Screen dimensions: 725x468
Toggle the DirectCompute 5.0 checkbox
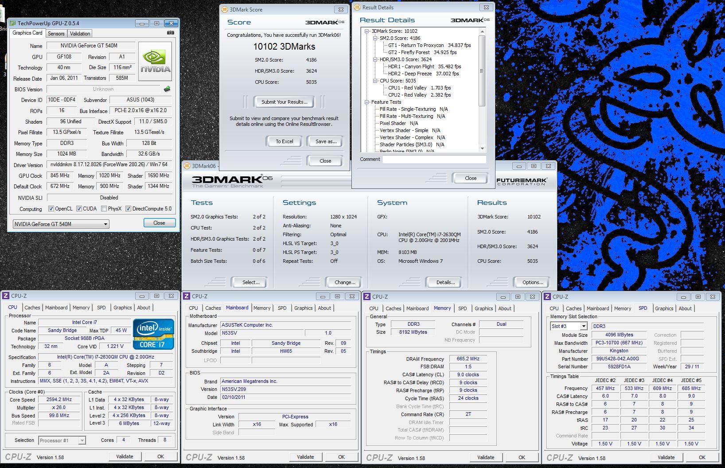[128, 209]
